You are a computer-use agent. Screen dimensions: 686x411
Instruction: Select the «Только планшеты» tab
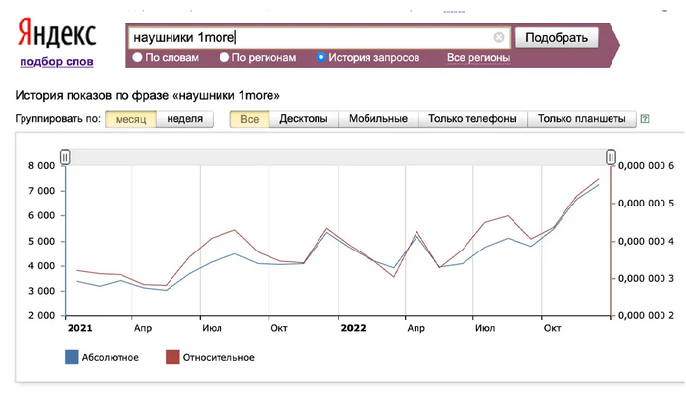click(x=581, y=119)
